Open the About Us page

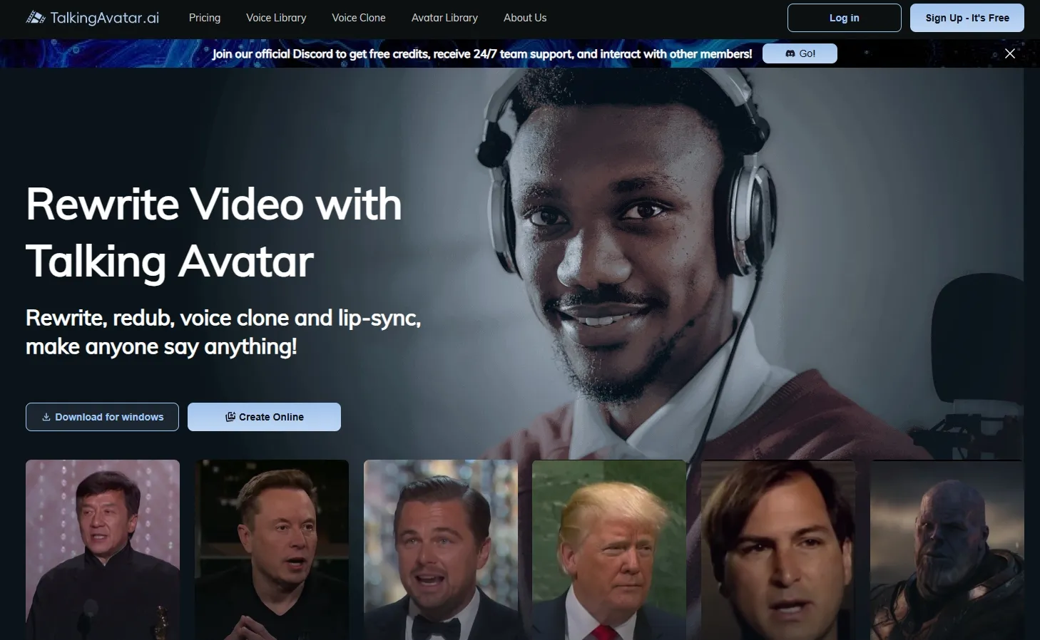click(x=525, y=18)
